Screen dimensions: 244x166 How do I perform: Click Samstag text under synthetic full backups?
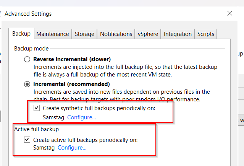[x=53, y=117]
